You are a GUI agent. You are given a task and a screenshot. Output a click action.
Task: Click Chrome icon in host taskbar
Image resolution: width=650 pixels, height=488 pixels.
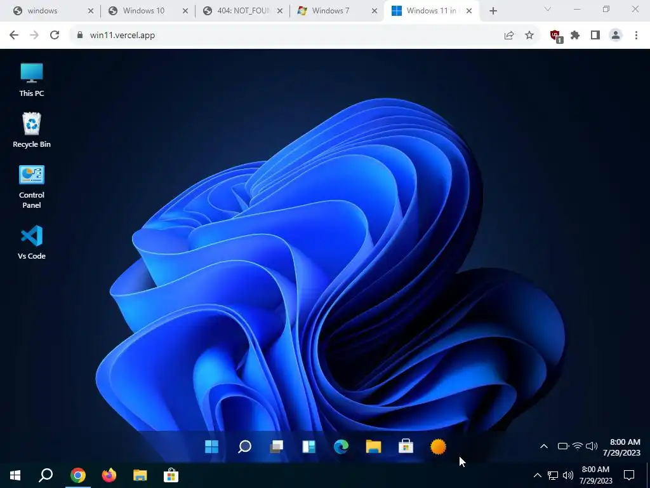(78, 475)
